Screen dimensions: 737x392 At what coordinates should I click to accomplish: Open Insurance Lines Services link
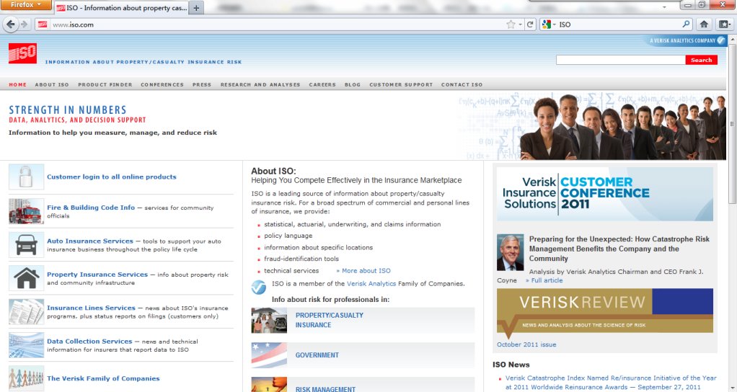(91, 308)
